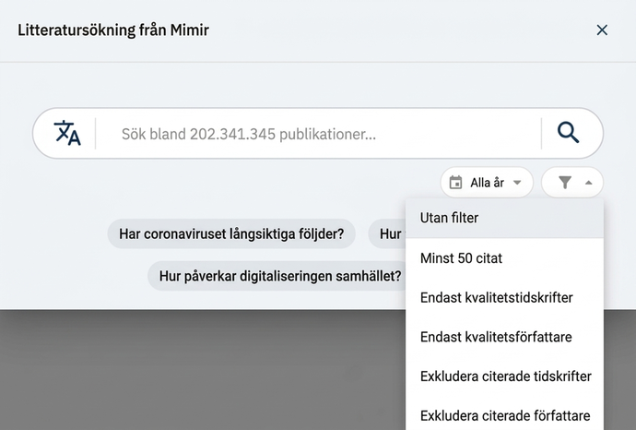Viewport: 636px width, 430px height.
Task: Close the Litteratursökning från Mimir dialog
Action: [x=602, y=30]
